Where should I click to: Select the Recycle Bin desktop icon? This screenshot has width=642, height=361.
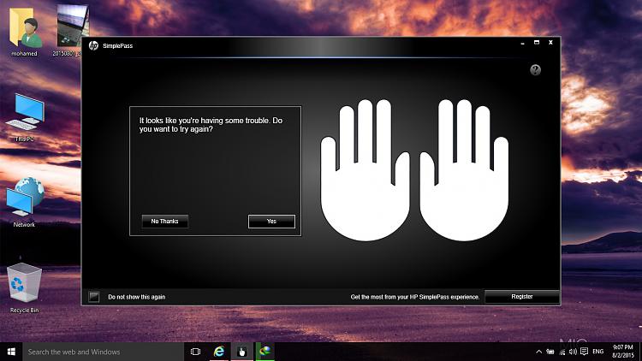pos(24,288)
